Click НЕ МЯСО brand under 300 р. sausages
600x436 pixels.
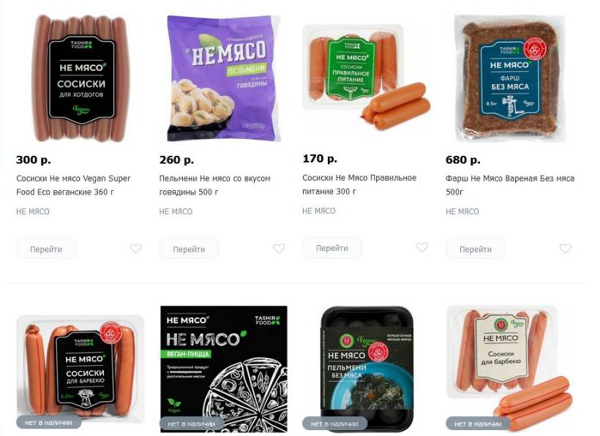[x=33, y=211]
